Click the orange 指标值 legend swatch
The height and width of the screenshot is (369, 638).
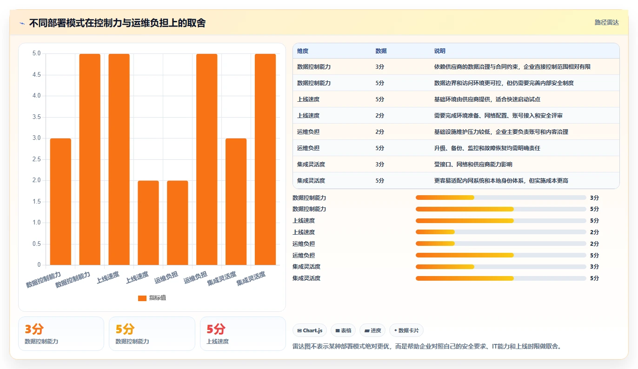pyautogui.click(x=142, y=298)
